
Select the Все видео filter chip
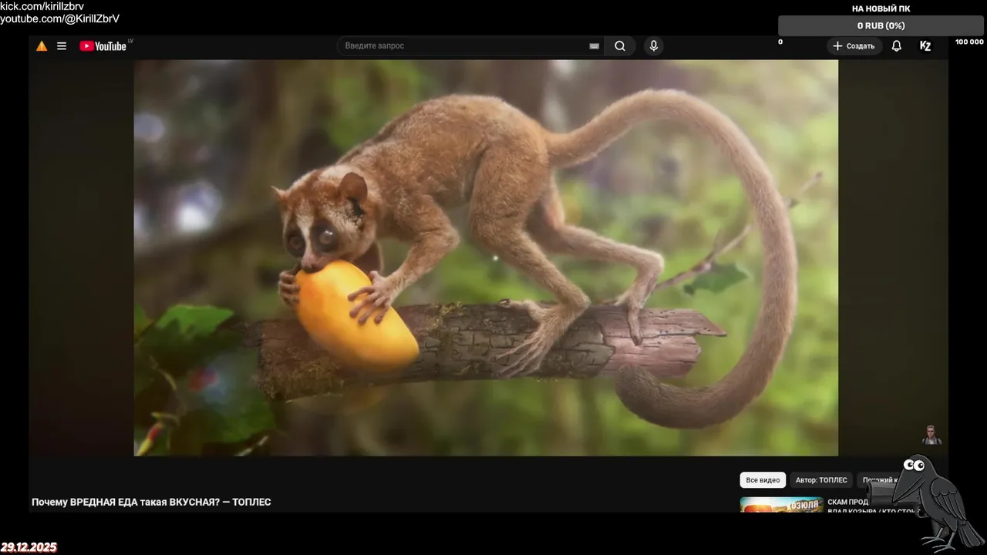(x=763, y=480)
